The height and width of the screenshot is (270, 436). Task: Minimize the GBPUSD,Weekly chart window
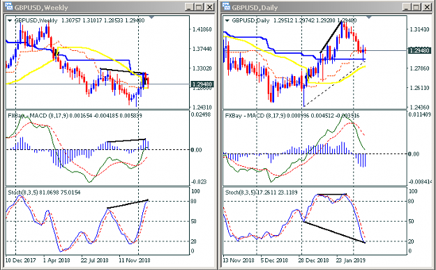point(190,7)
